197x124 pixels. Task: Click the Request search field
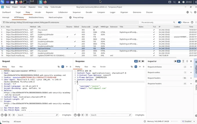pyautogui.click(x=38, y=115)
